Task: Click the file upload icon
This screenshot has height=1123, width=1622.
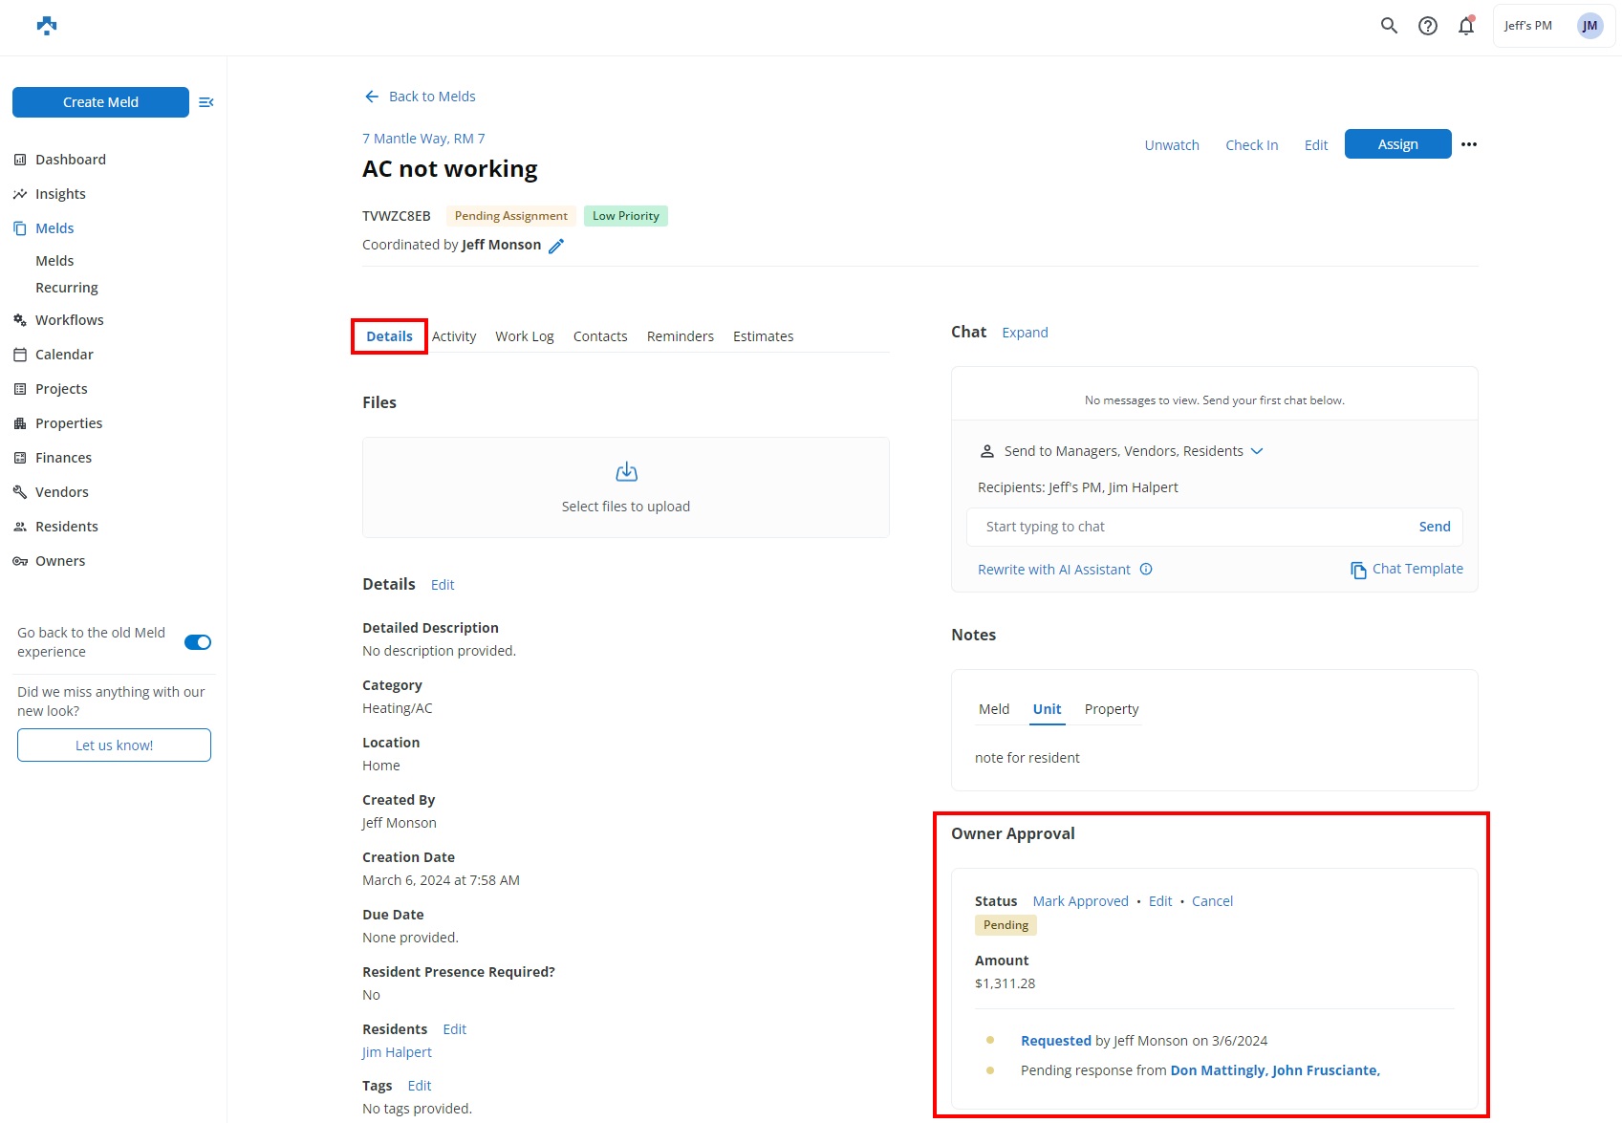Action: tap(626, 472)
